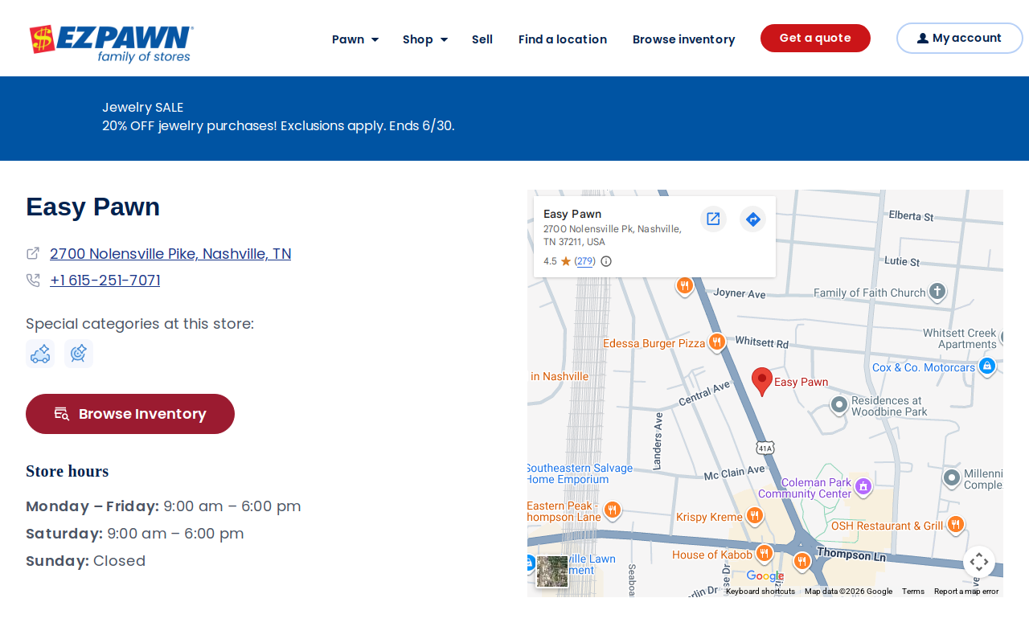Get directions using the blue arrow icon
The image size is (1029, 643).
click(752, 219)
